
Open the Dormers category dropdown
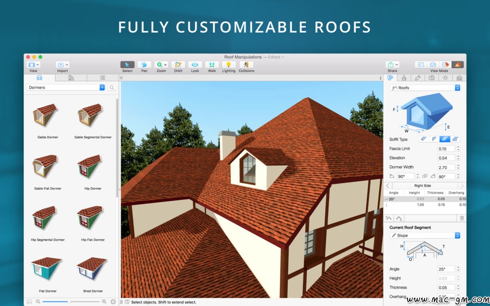point(102,88)
